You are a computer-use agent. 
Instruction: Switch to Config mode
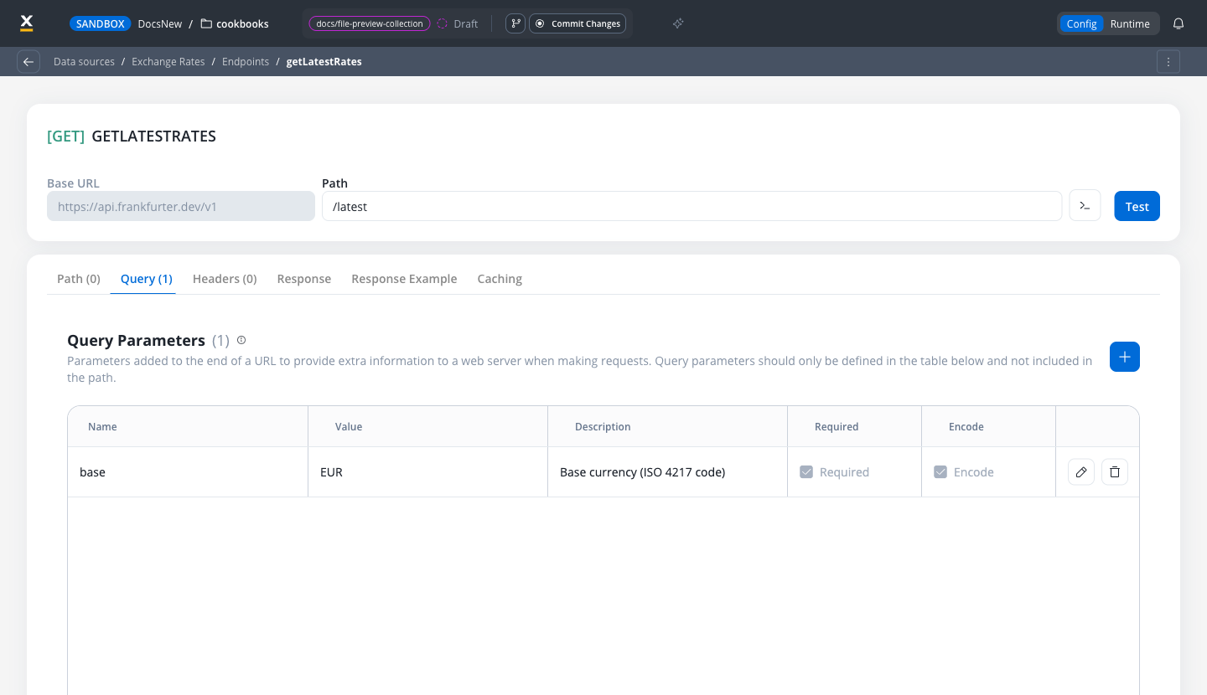(1081, 23)
